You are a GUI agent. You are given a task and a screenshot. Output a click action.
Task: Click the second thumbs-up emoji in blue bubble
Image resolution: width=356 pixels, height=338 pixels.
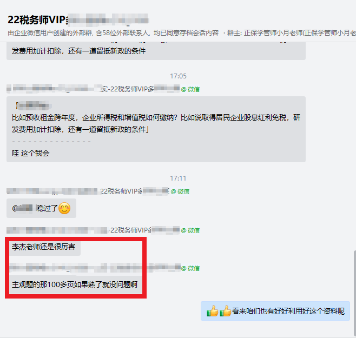226,311
